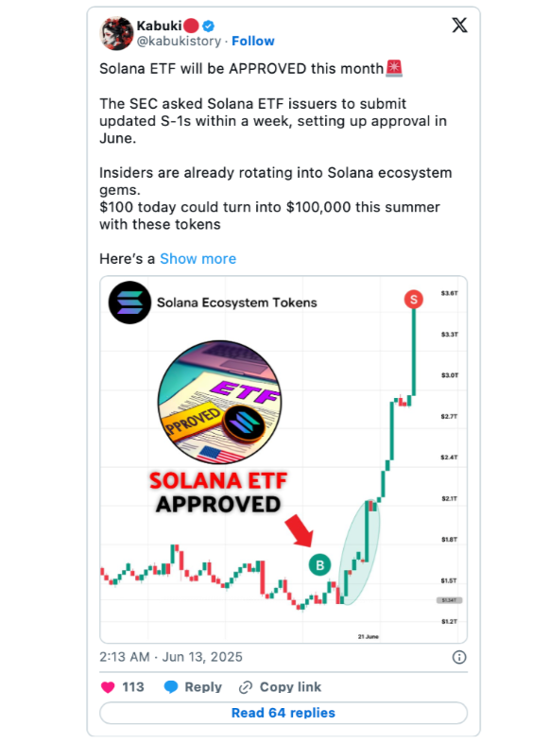Expand tweet with Show more
The height and width of the screenshot is (743, 549).
pos(198,259)
